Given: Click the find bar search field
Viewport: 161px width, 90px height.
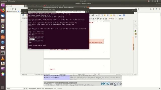Looking at the screenshot, I should (x=15, y=88).
